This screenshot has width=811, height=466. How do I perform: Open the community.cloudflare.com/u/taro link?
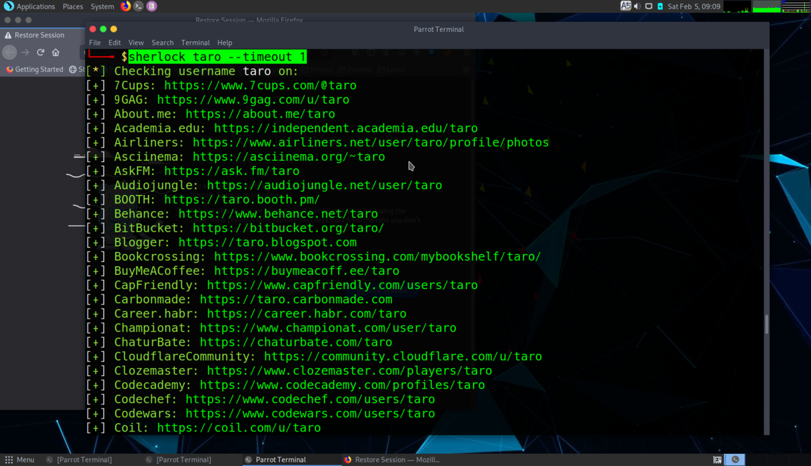pos(403,357)
